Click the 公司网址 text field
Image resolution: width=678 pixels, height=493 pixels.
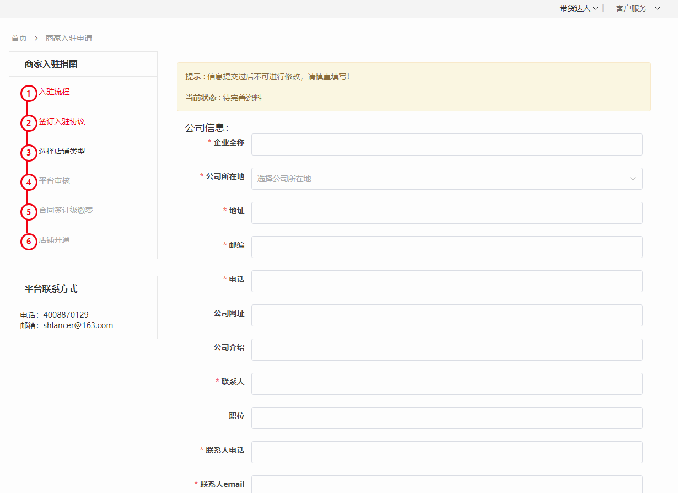[x=446, y=315]
